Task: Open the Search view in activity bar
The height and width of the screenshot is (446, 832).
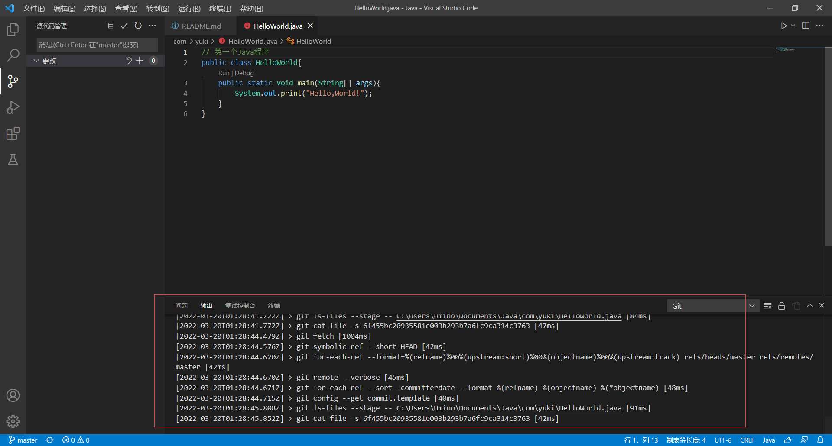Action: click(x=13, y=55)
